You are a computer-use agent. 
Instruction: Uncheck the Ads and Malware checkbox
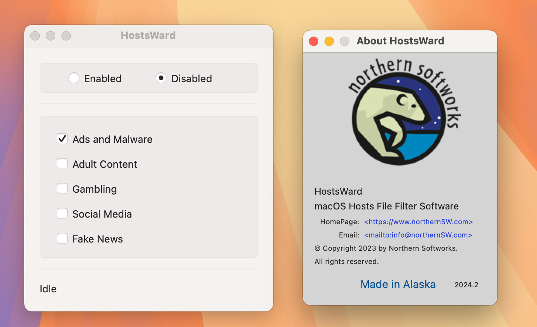tap(62, 139)
